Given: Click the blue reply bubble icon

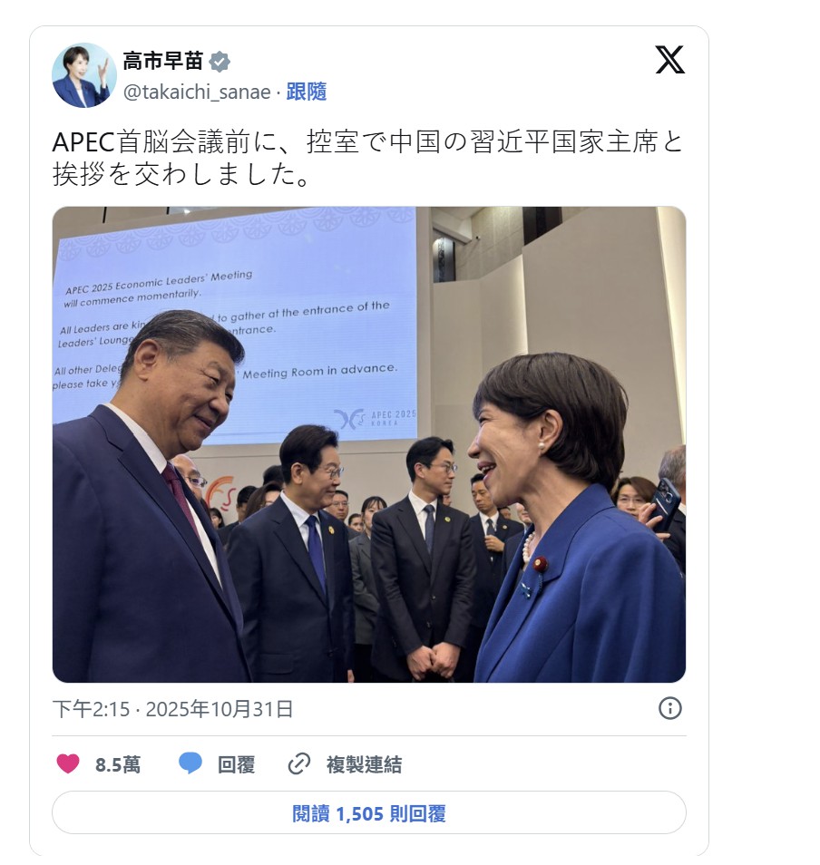Looking at the screenshot, I should pyautogui.click(x=190, y=764).
